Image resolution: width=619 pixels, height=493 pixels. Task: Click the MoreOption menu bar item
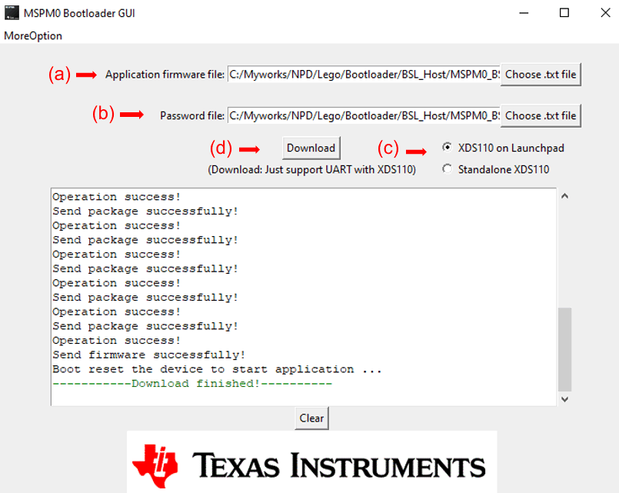(32, 35)
